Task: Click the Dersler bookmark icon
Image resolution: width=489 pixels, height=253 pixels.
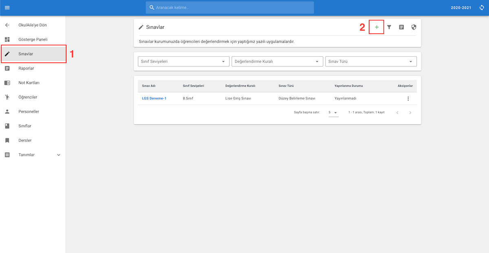Action: (7, 141)
